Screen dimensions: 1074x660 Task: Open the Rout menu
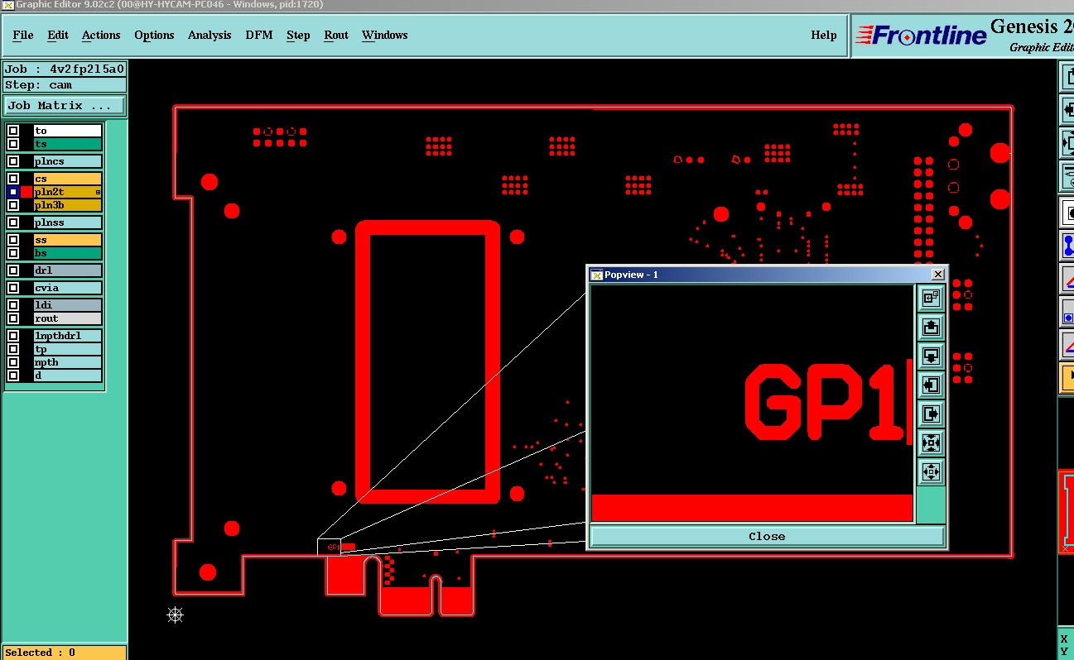(x=336, y=35)
